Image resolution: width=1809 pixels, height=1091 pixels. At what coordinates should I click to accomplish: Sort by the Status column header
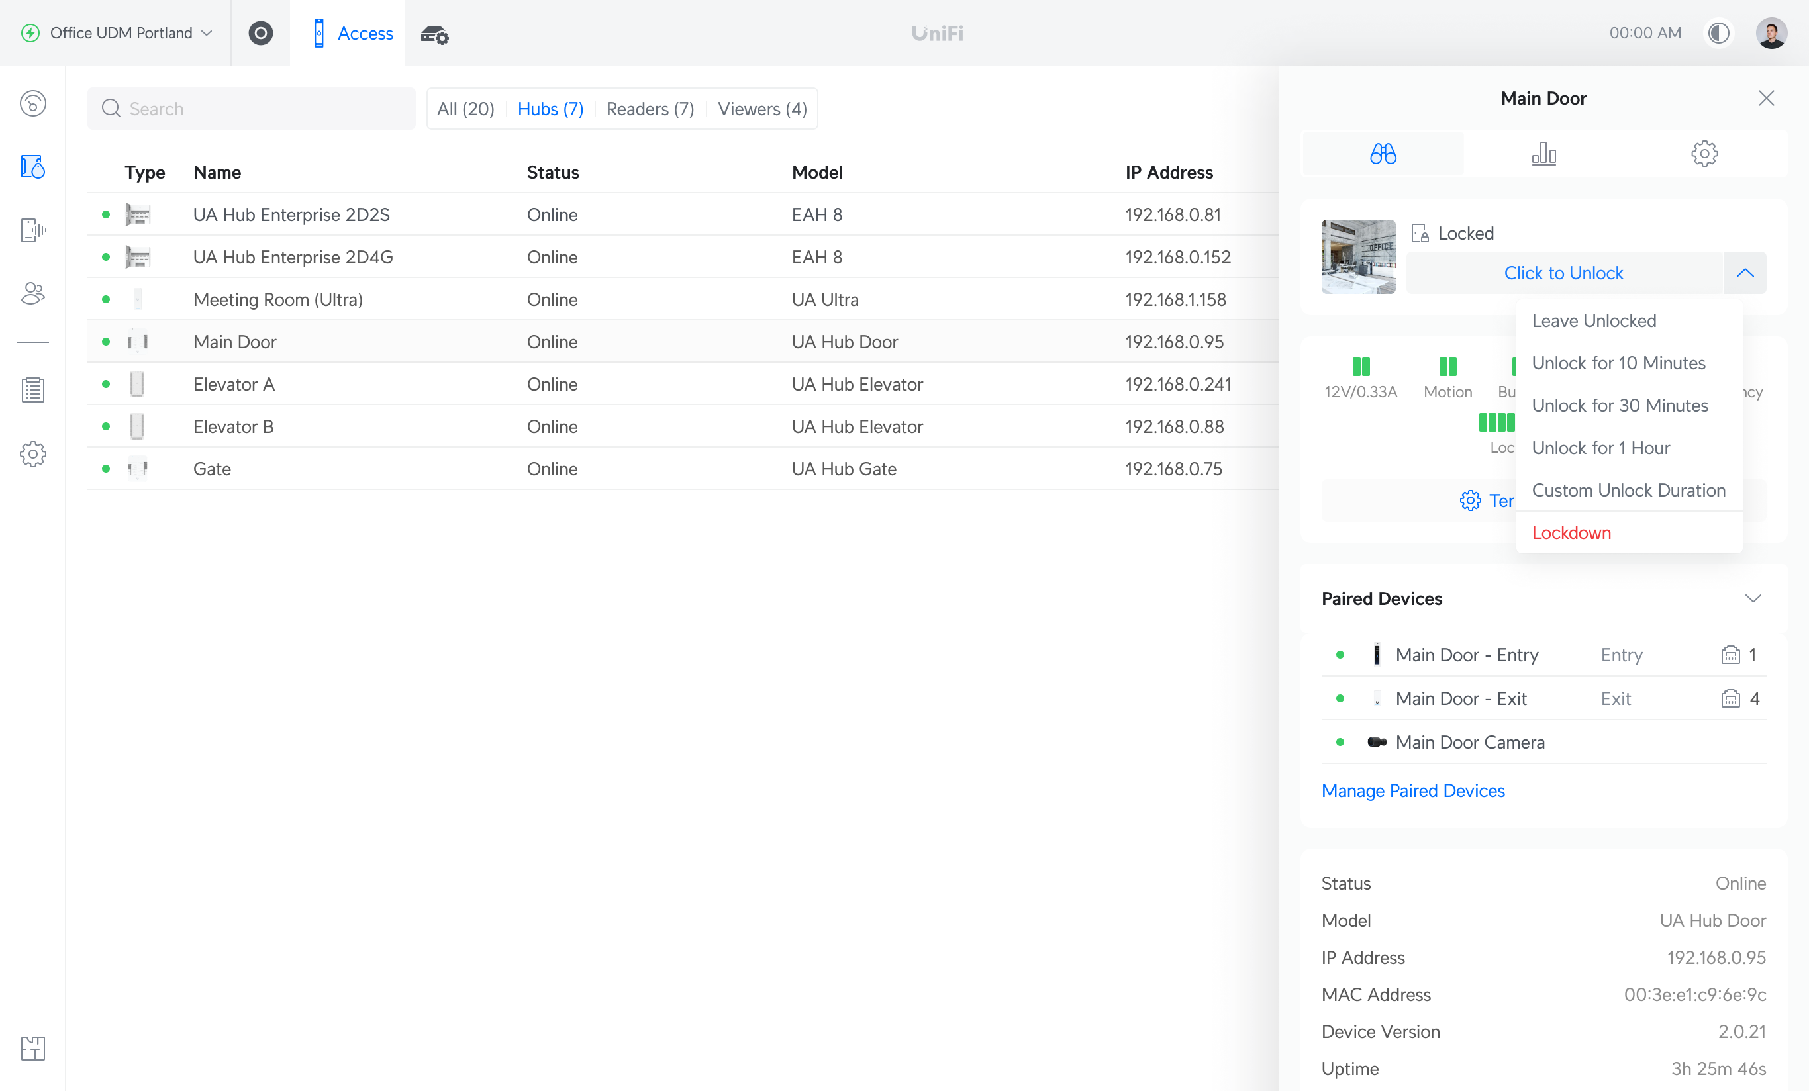point(553,173)
